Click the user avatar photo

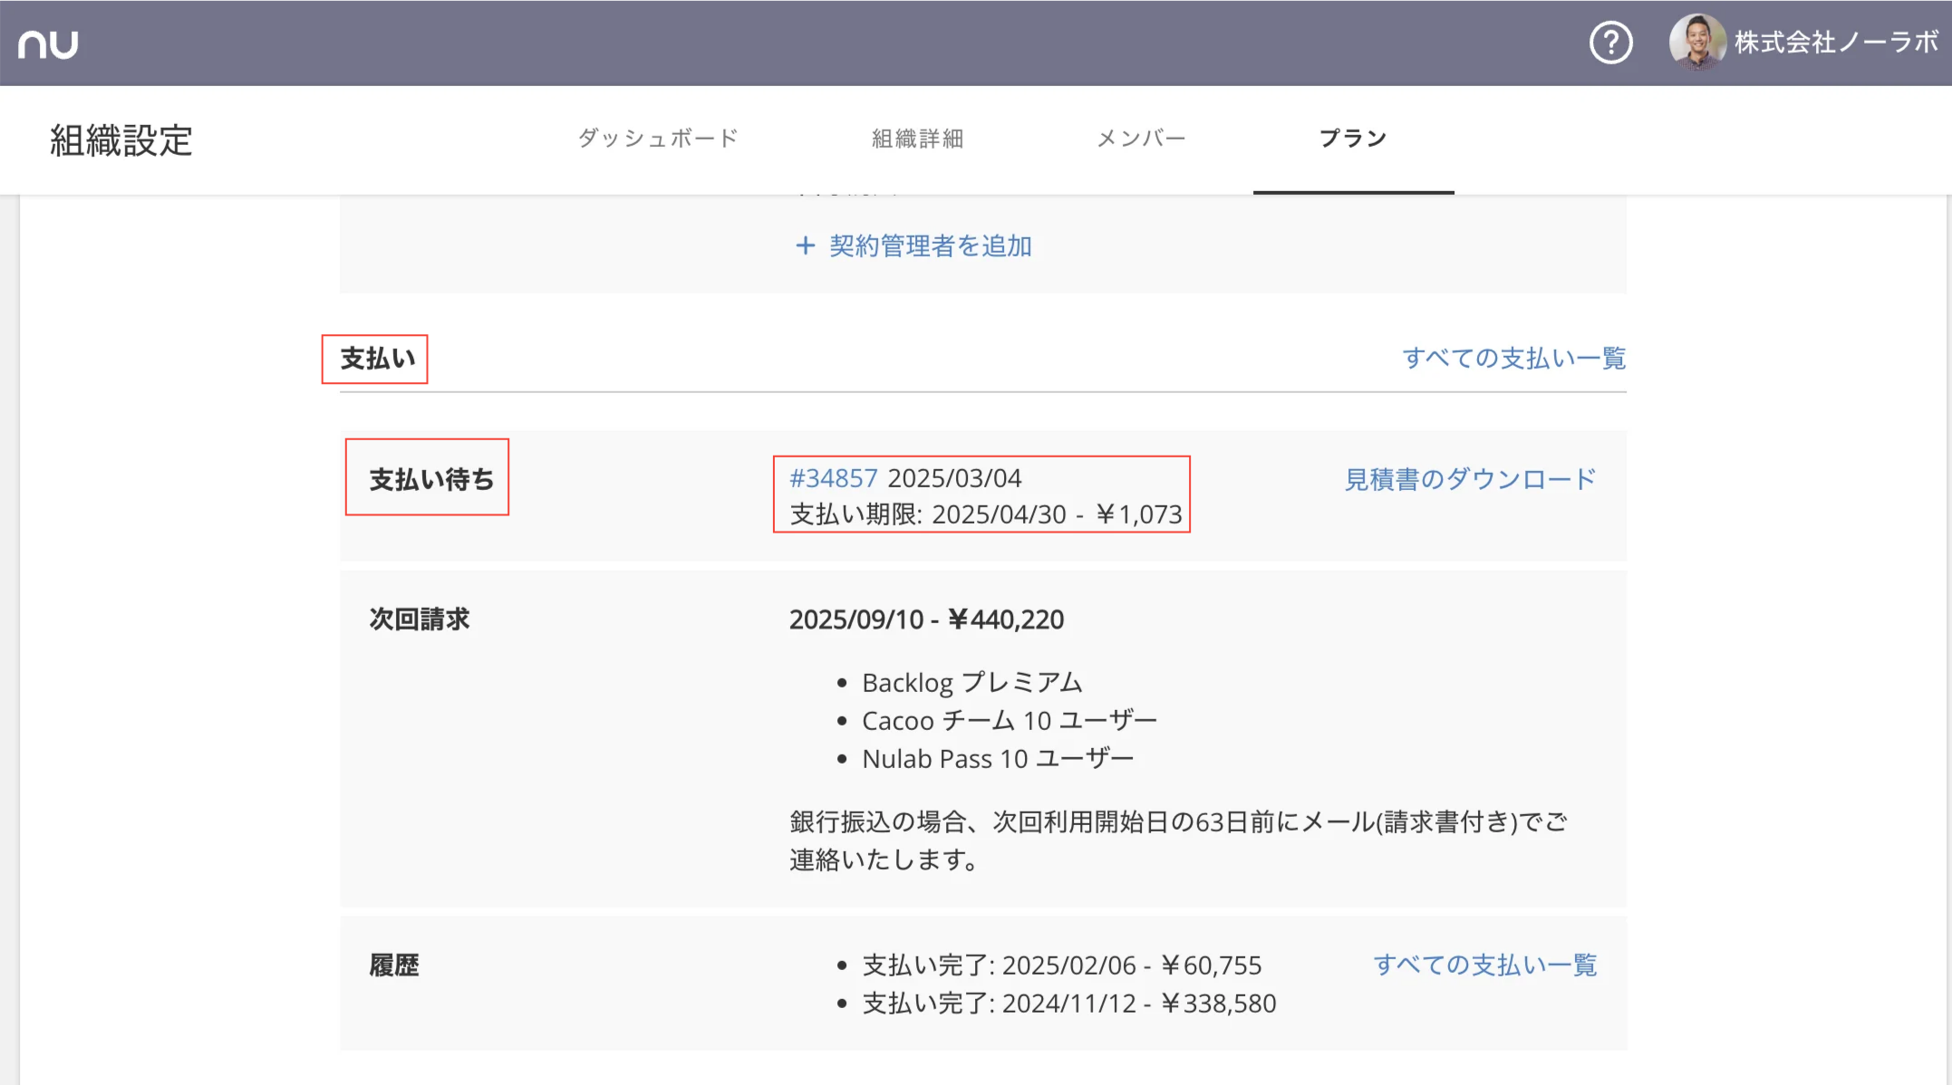(x=1696, y=42)
